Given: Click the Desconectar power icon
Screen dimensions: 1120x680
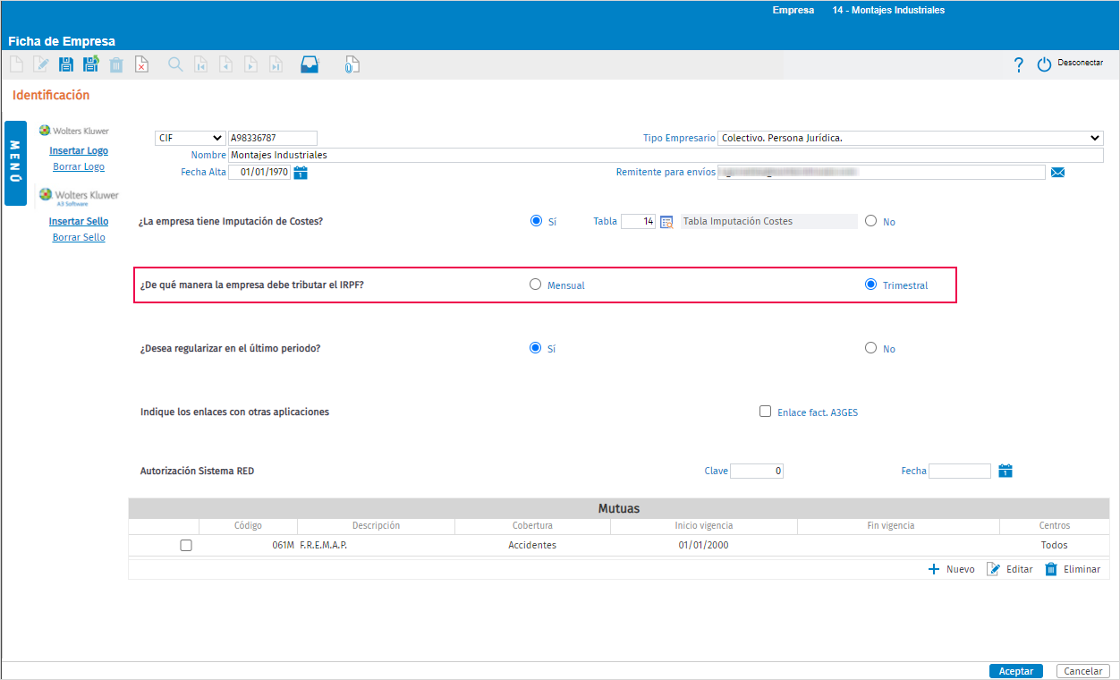Looking at the screenshot, I should click(x=1044, y=64).
